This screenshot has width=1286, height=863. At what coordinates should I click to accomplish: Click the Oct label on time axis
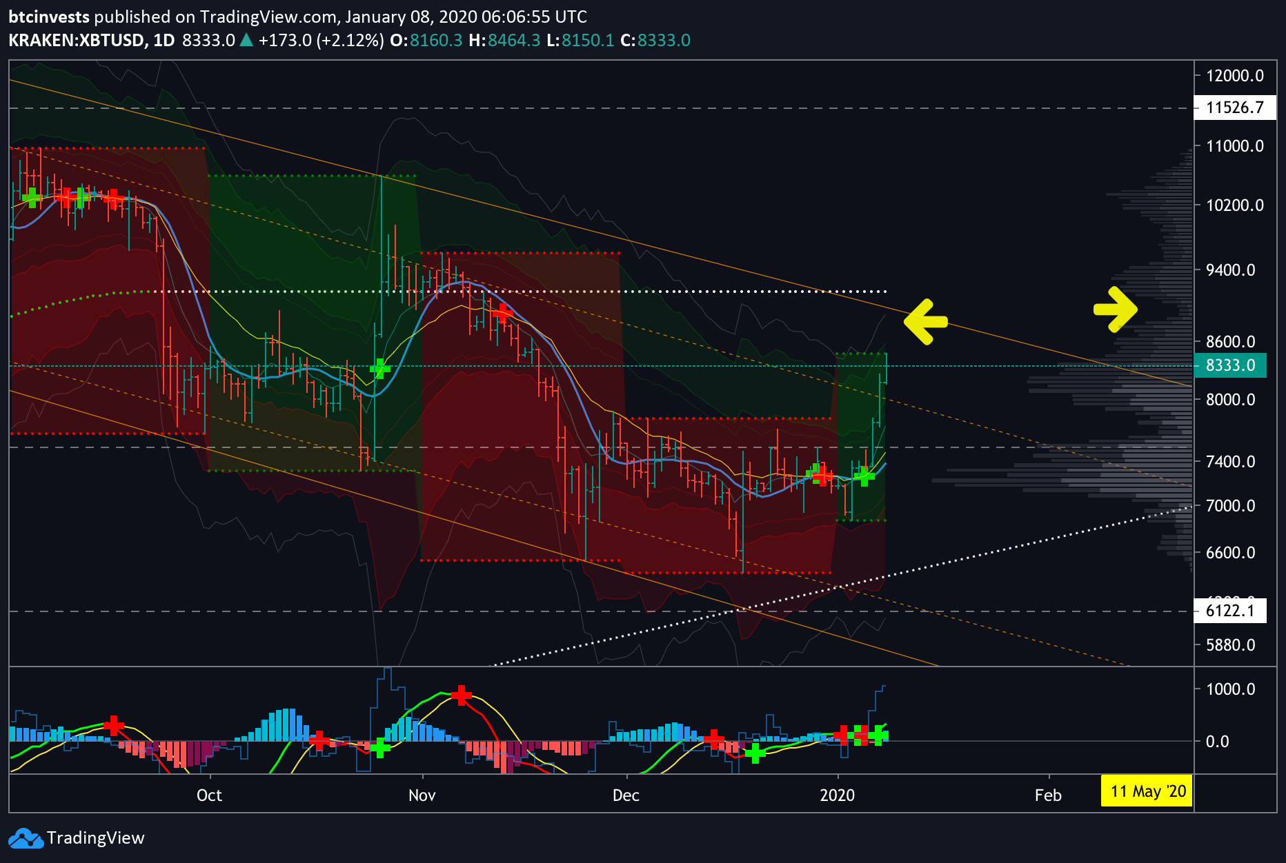click(x=209, y=795)
